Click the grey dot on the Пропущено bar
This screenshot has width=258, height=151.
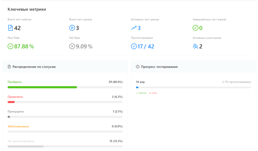[x=9, y=117]
